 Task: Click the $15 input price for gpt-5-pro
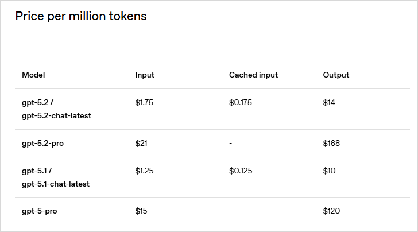click(x=141, y=211)
